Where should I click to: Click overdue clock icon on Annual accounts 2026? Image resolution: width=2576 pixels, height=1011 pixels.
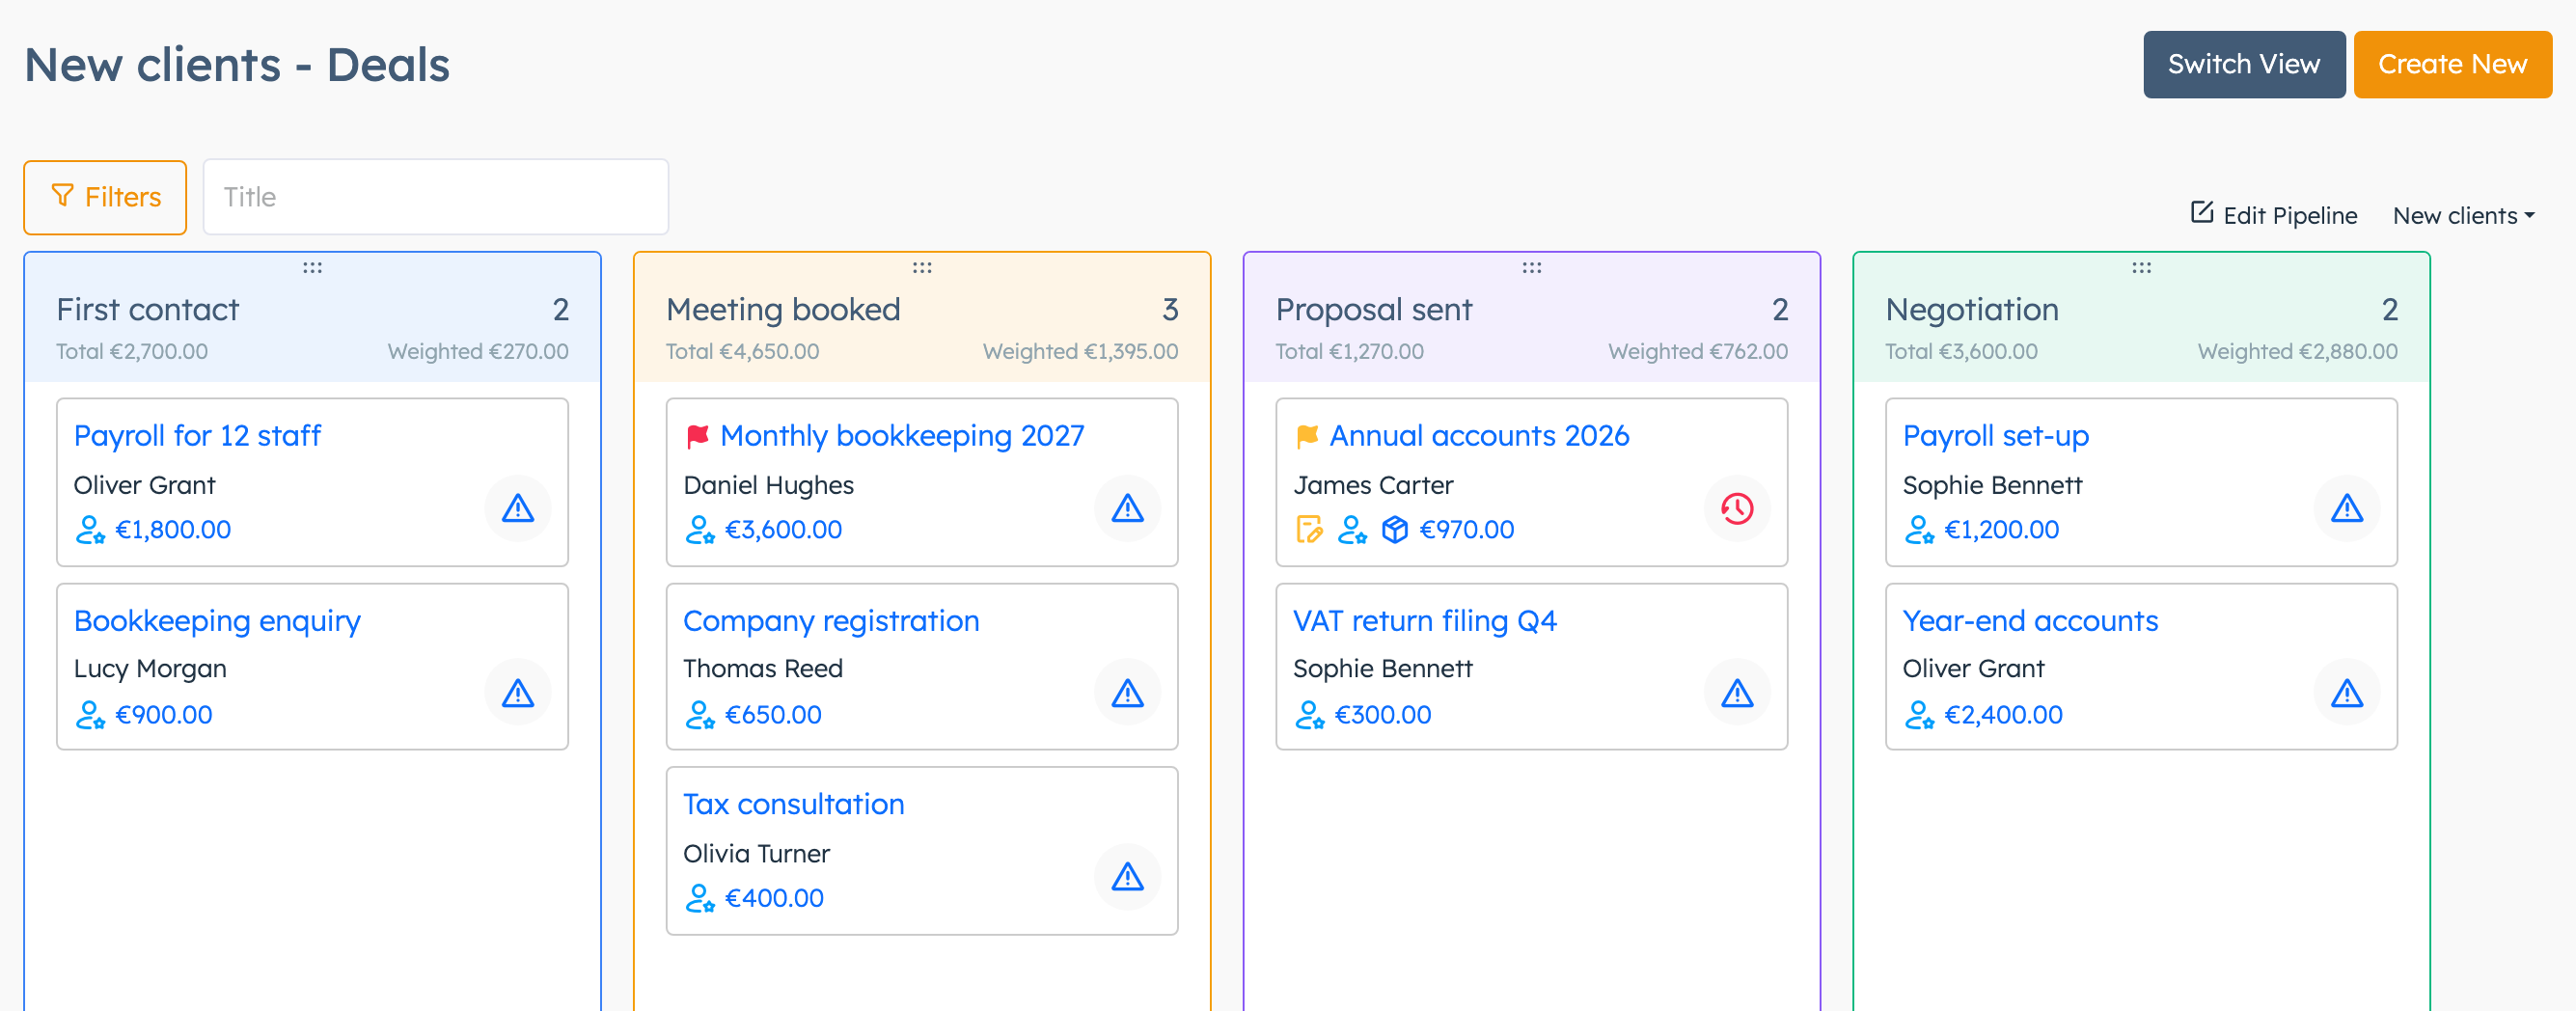click(x=1737, y=508)
